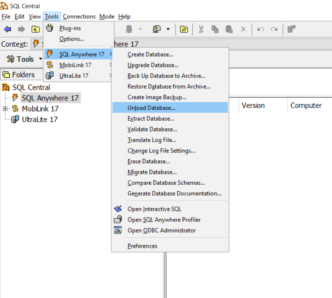The image size is (332, 298).
Task: Click the Redo toolbar icon
Action: pyautogui.click(x=274, y=29)
